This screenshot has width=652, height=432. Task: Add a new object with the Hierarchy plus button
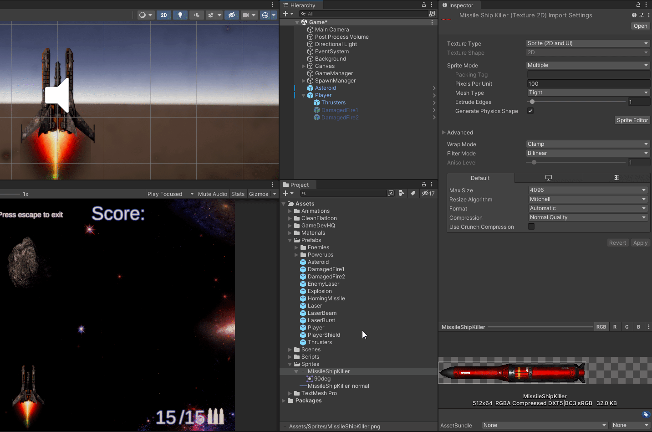(x=288, y=14)
